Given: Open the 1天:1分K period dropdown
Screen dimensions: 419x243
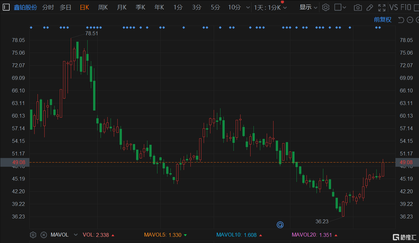Looking at the screenshot, I should point(270,7).
